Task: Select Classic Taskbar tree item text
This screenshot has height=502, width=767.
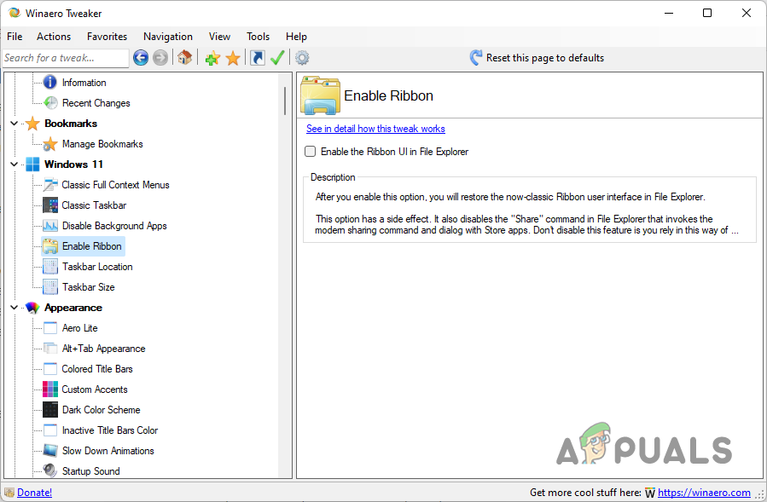Action: click(94, 205)
